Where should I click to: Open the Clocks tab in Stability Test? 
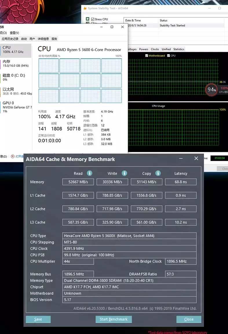[155, 49]
